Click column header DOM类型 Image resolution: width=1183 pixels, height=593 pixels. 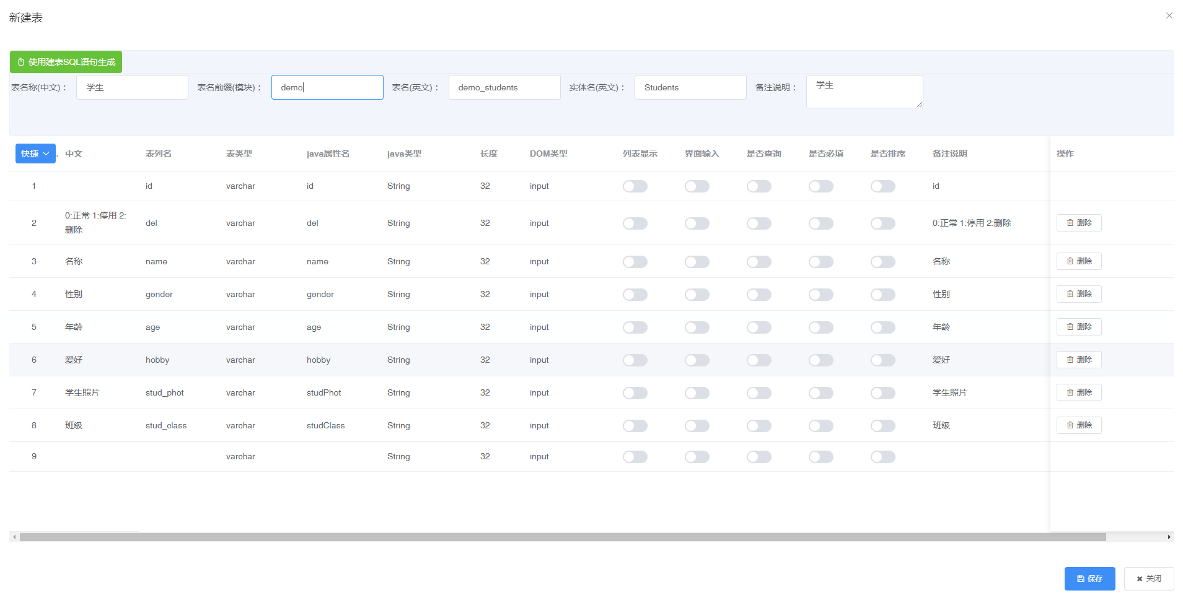click(x=548, y=154)
